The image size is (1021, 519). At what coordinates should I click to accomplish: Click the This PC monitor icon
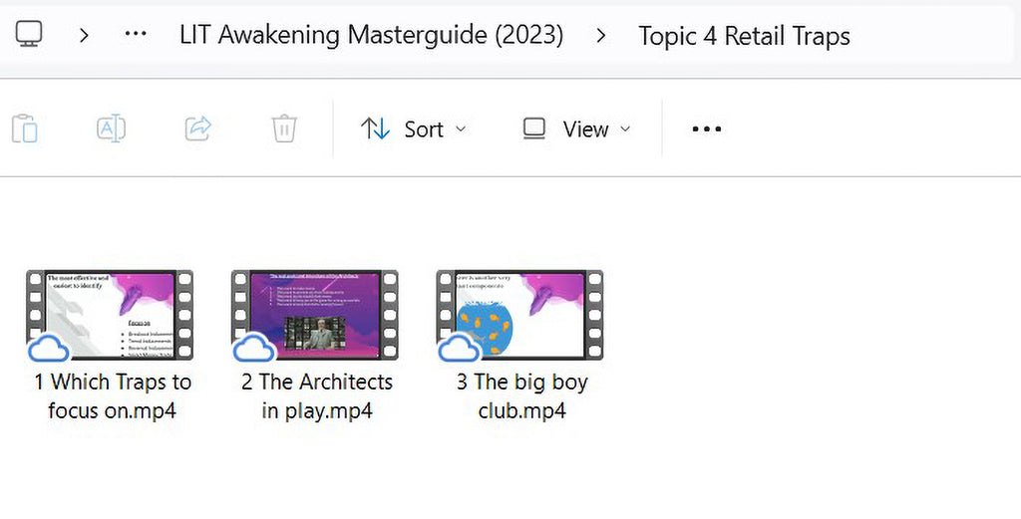coord(29,34)
